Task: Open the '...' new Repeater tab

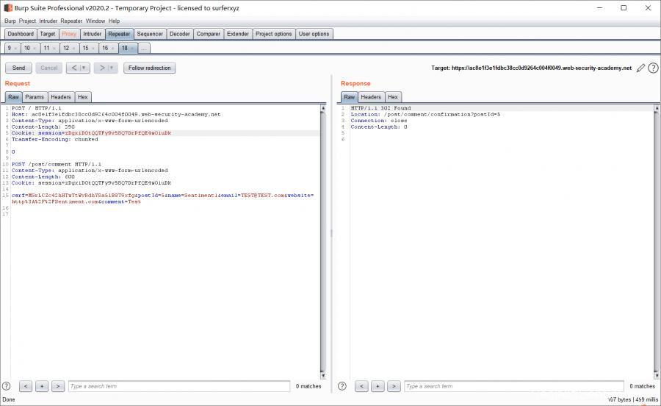Action: coord(143,48)
